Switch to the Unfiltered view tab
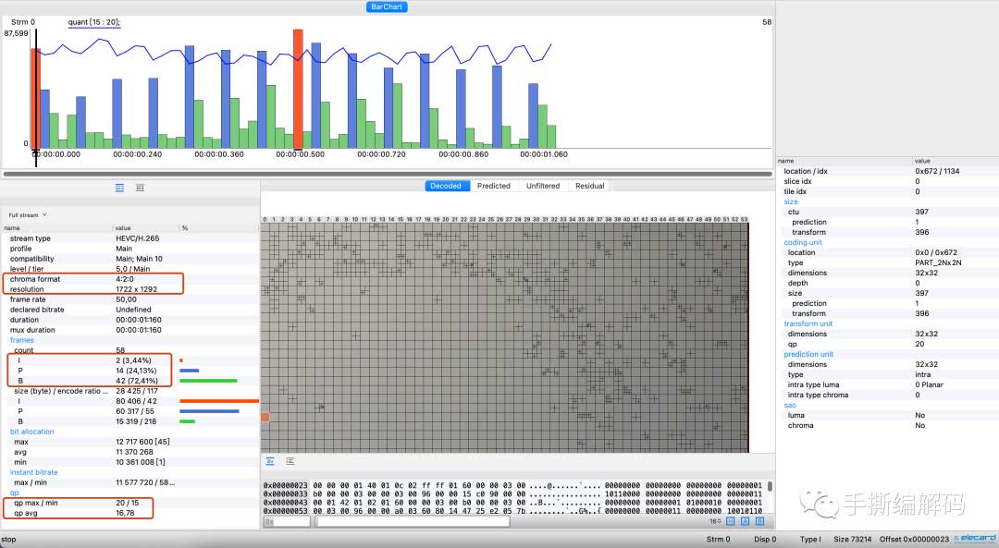Screen dimensions: 999x548 543,186
